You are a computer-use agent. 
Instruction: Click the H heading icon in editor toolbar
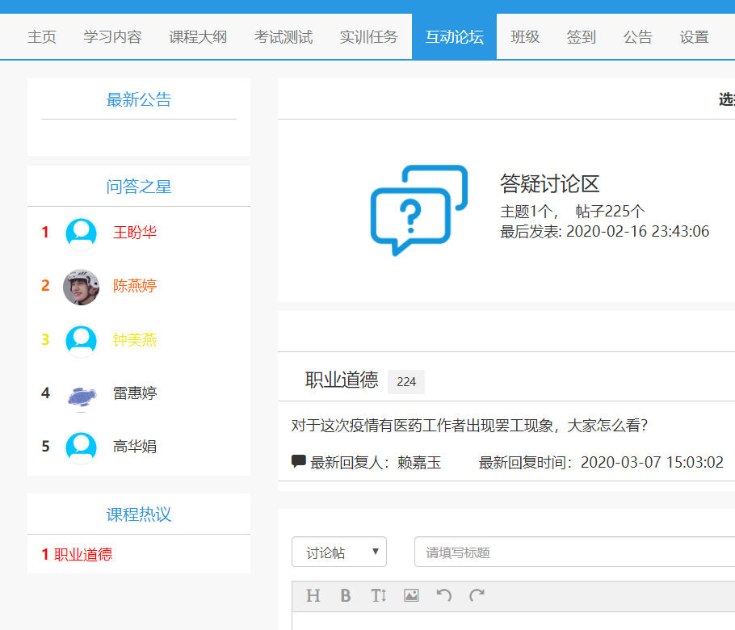click(313, 596)
